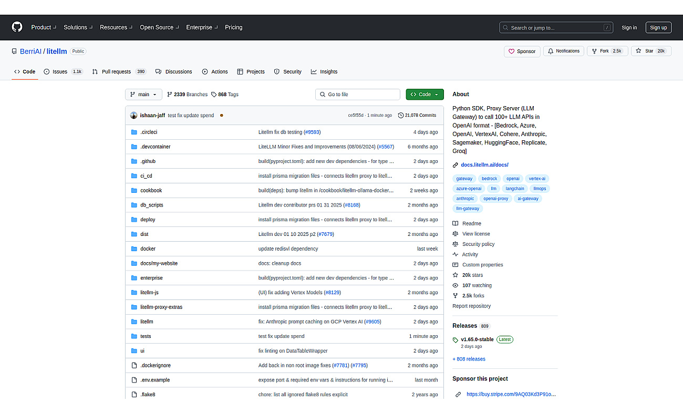Click the commit status dot indicator
Screen dimensions: 683x414
[221, 115]
